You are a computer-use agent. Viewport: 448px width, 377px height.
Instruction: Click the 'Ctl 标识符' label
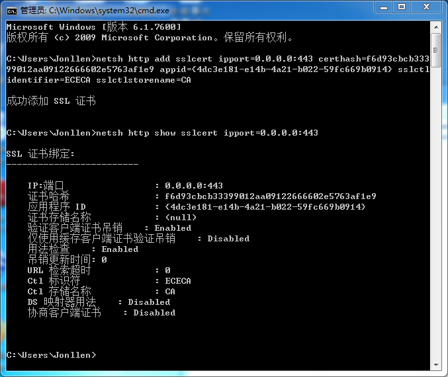[54, 280]
